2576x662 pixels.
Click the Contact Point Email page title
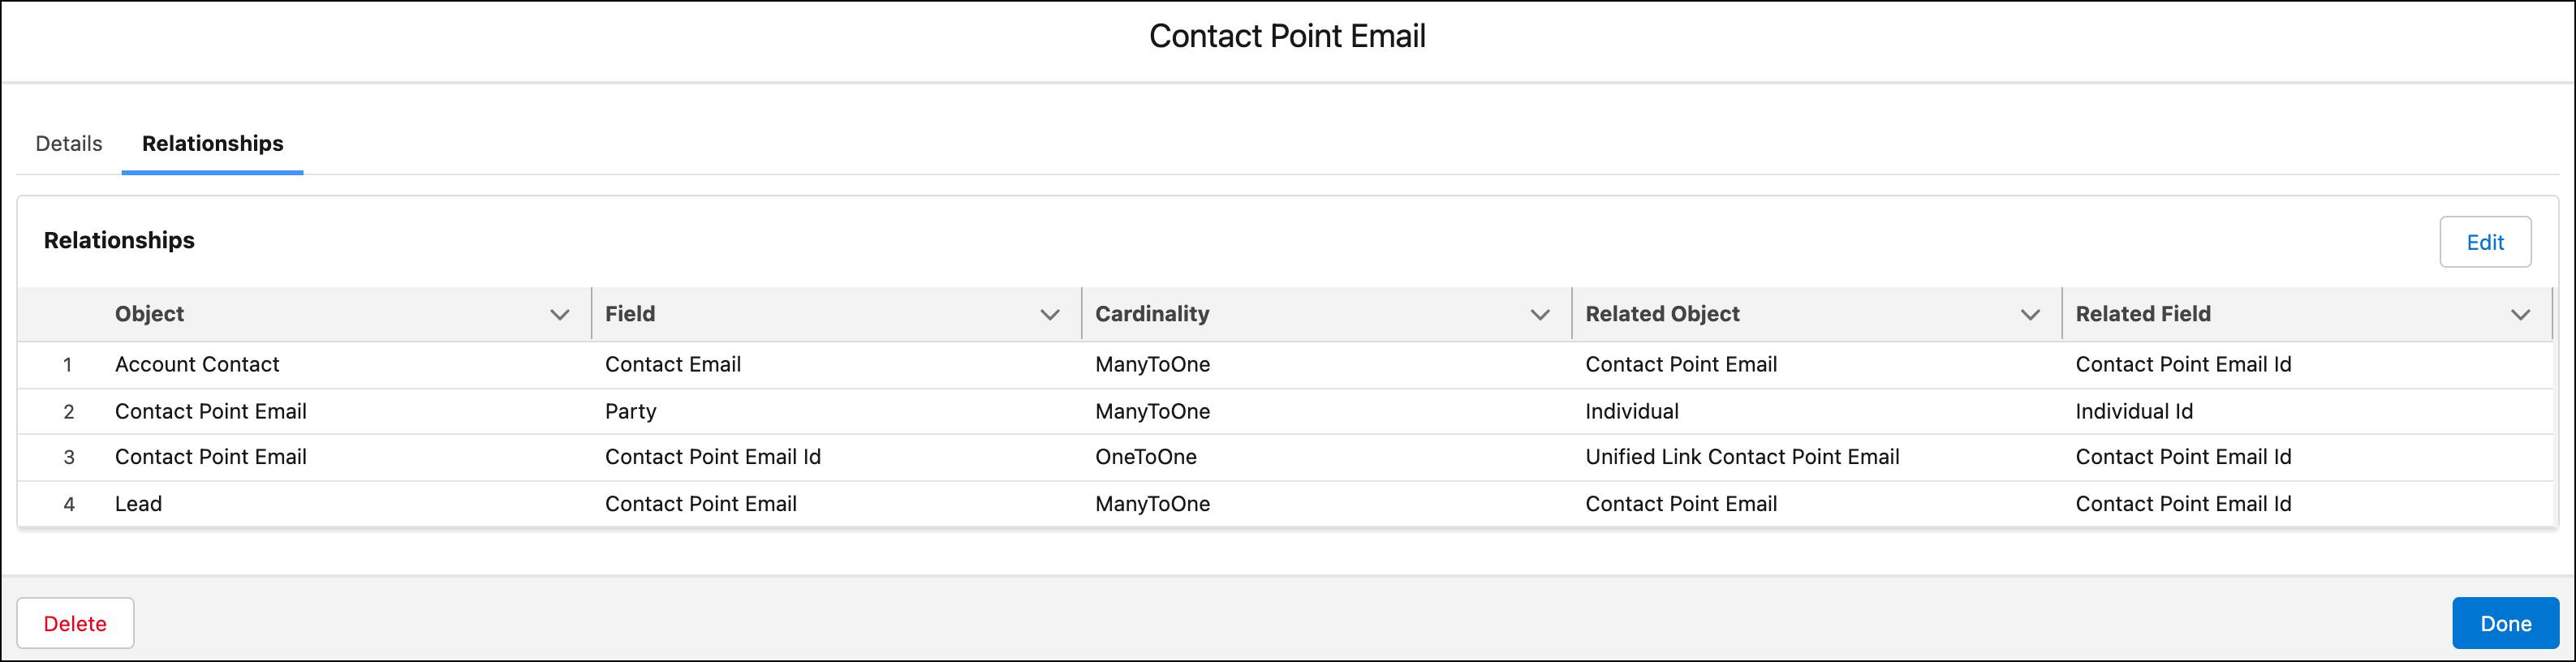(x=1287, y=36)
